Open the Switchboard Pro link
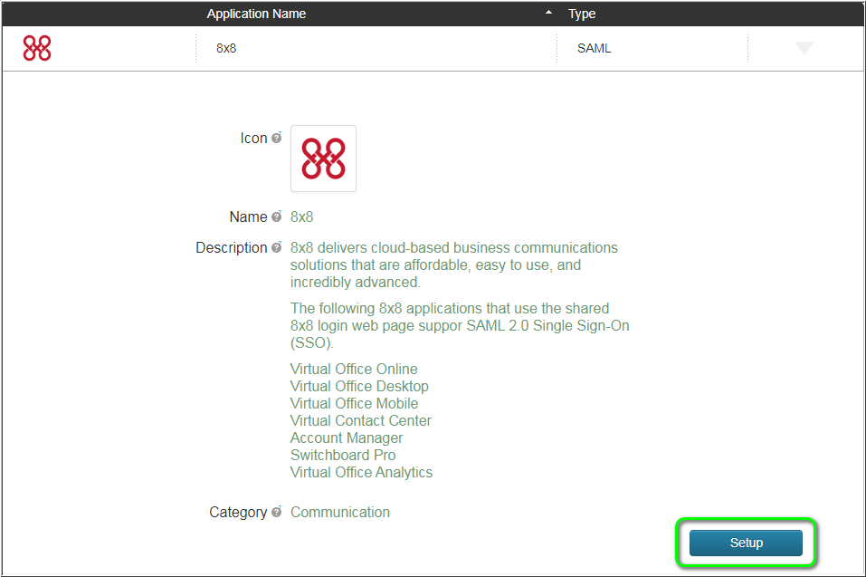This screenshot has width=866, height=577. coord(342,455)
